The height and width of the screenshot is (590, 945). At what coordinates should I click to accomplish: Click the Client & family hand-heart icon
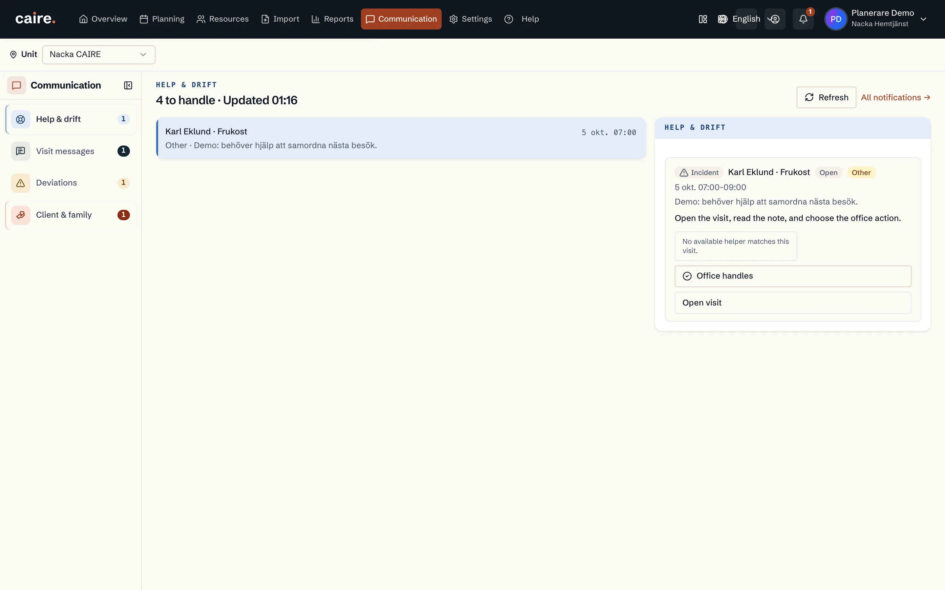point(20,215)
